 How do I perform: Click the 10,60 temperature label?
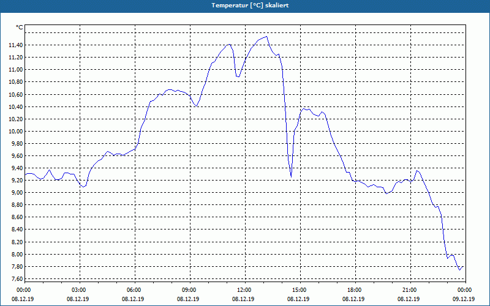16,94
